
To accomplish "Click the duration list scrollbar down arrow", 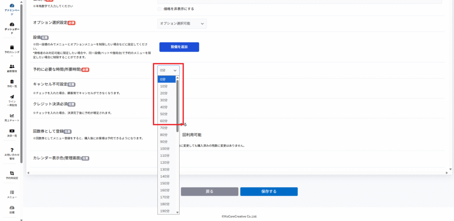I will [178, 213].
